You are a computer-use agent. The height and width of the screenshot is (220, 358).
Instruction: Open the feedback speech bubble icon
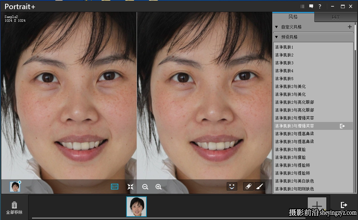(x=311, y=6)
